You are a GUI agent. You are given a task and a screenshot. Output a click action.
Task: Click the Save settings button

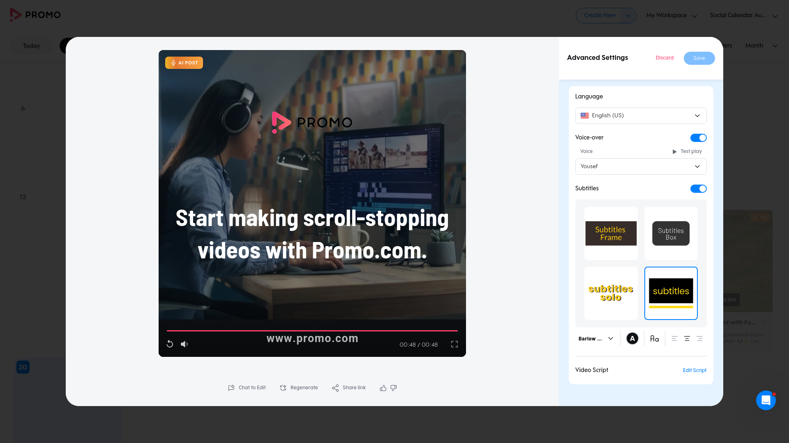click(x=699, y=58)
